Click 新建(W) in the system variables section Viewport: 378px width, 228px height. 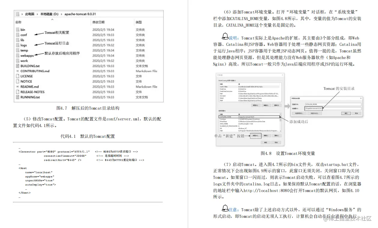256,135
